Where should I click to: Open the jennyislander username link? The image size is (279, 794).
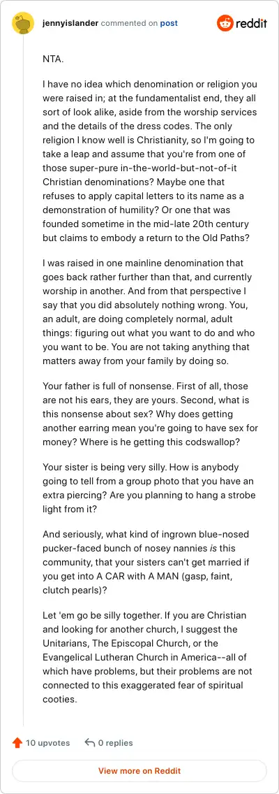click(x=70, y=23)
